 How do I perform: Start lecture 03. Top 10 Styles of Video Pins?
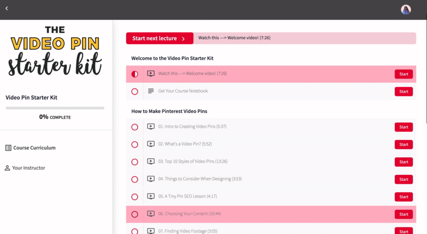(404, 162)
